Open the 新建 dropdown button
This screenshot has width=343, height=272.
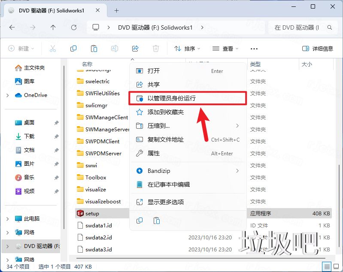21,48
